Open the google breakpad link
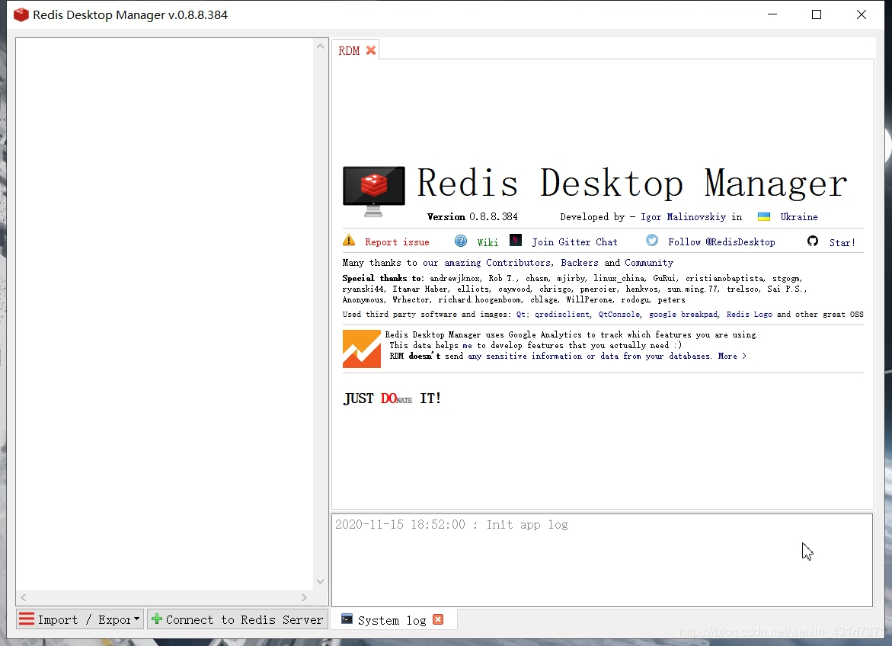The image size is (892, 646). pyautogui.click(x=683, y=314)
